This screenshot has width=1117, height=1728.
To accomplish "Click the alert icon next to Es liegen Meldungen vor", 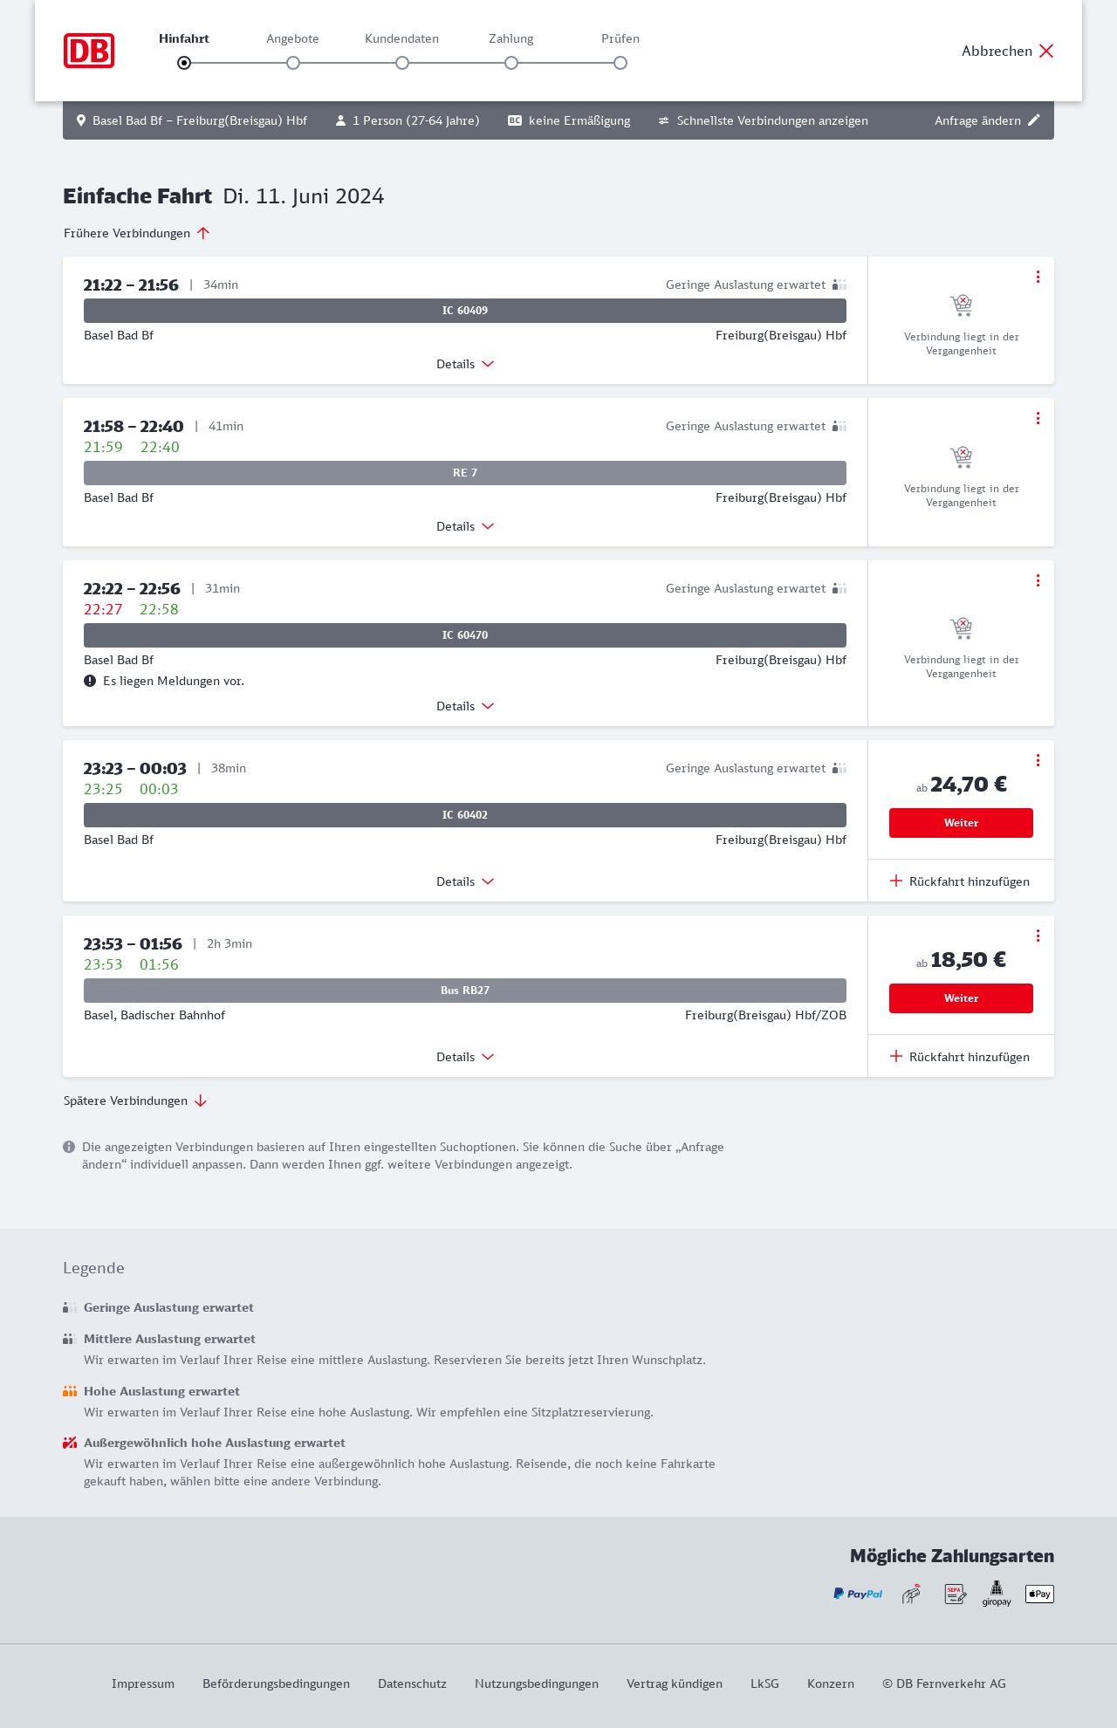I will 90,681.
